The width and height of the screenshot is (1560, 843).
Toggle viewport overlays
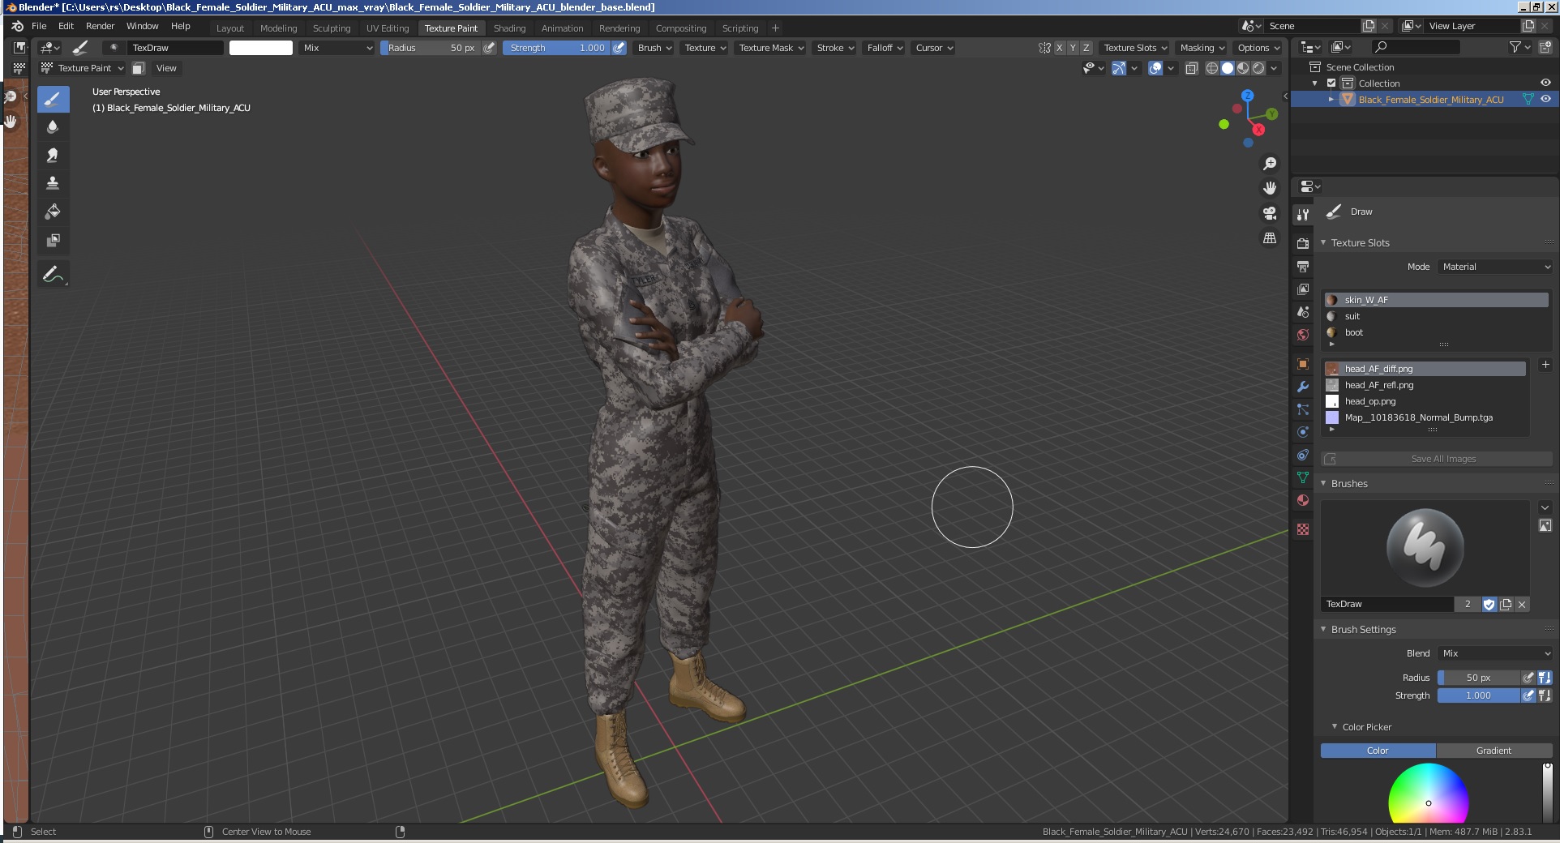1155,68
